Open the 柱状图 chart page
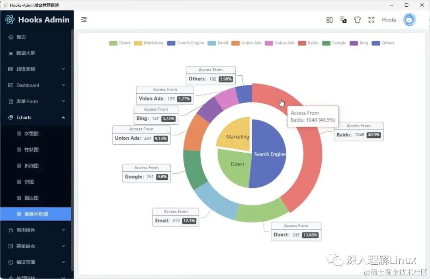 tap(36, 149)
